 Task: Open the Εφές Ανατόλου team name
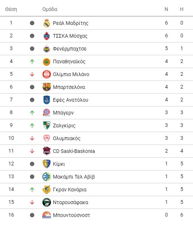tap(70, 100)
